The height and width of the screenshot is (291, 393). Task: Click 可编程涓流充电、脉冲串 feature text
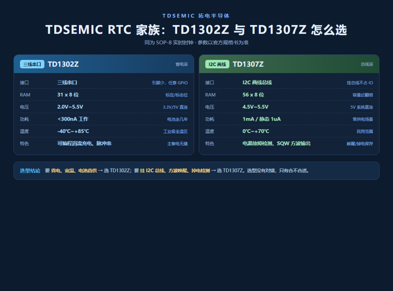point(84,144)
